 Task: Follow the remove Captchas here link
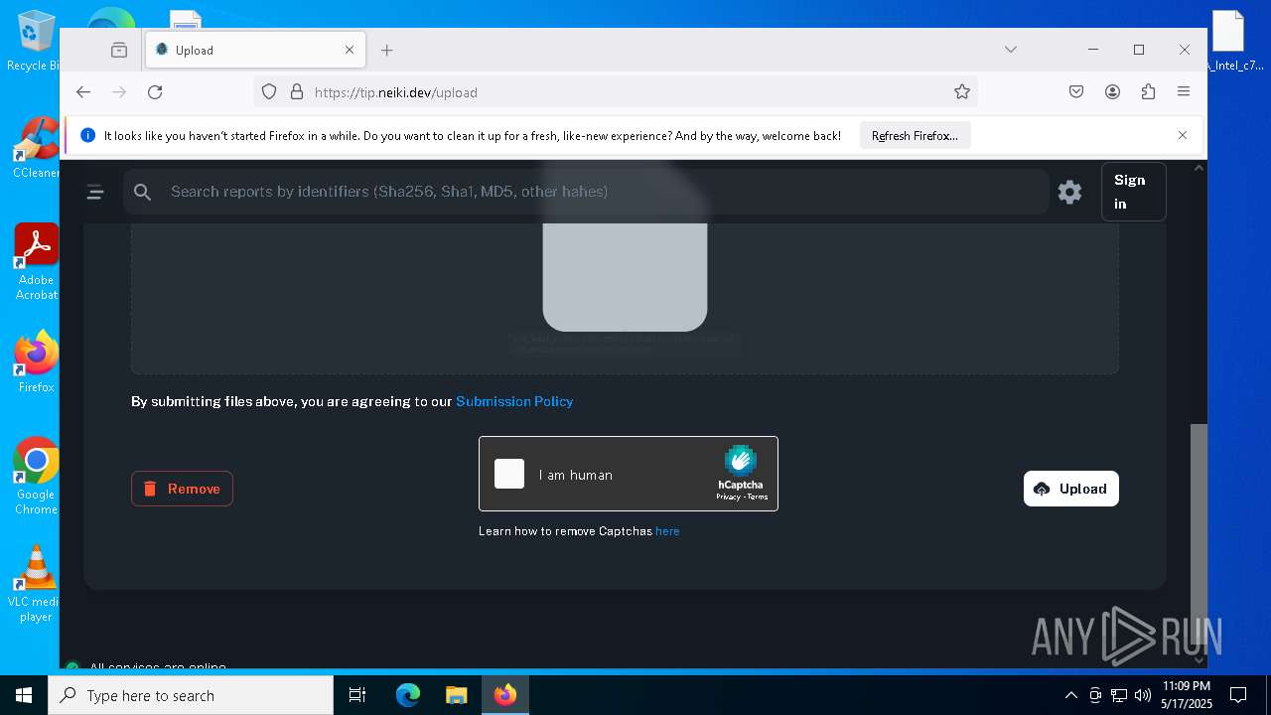point(667,531)
